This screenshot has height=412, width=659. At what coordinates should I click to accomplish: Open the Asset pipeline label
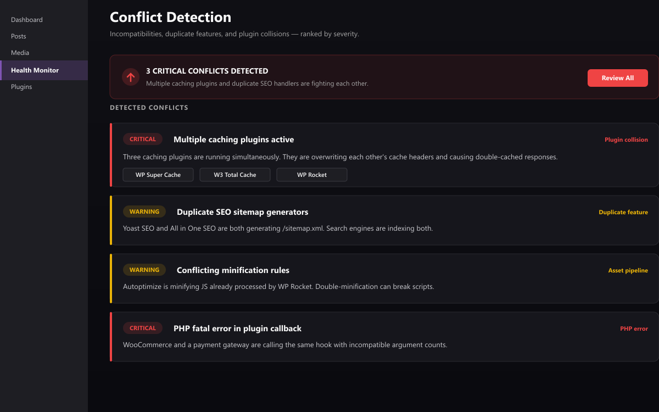point(628,270)
